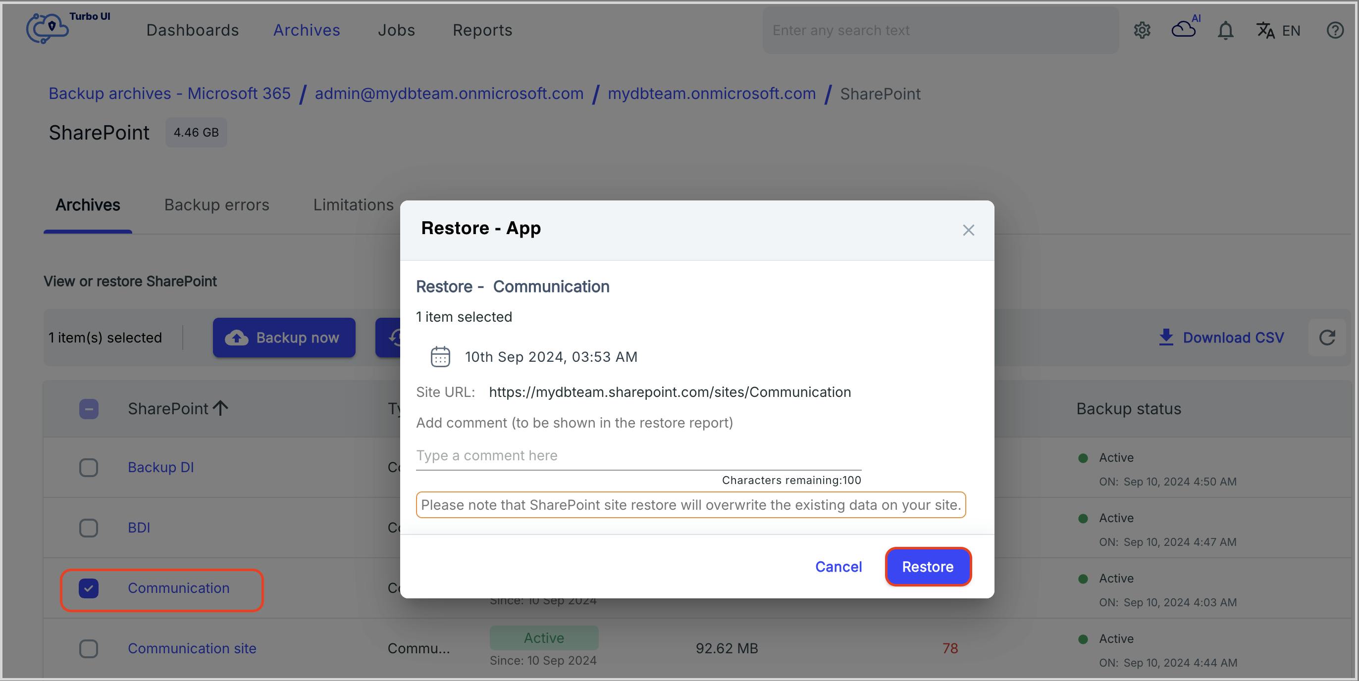Click the red 78 value
Viewport: 1359px width, 681px height.
click(x=950, y=648)
